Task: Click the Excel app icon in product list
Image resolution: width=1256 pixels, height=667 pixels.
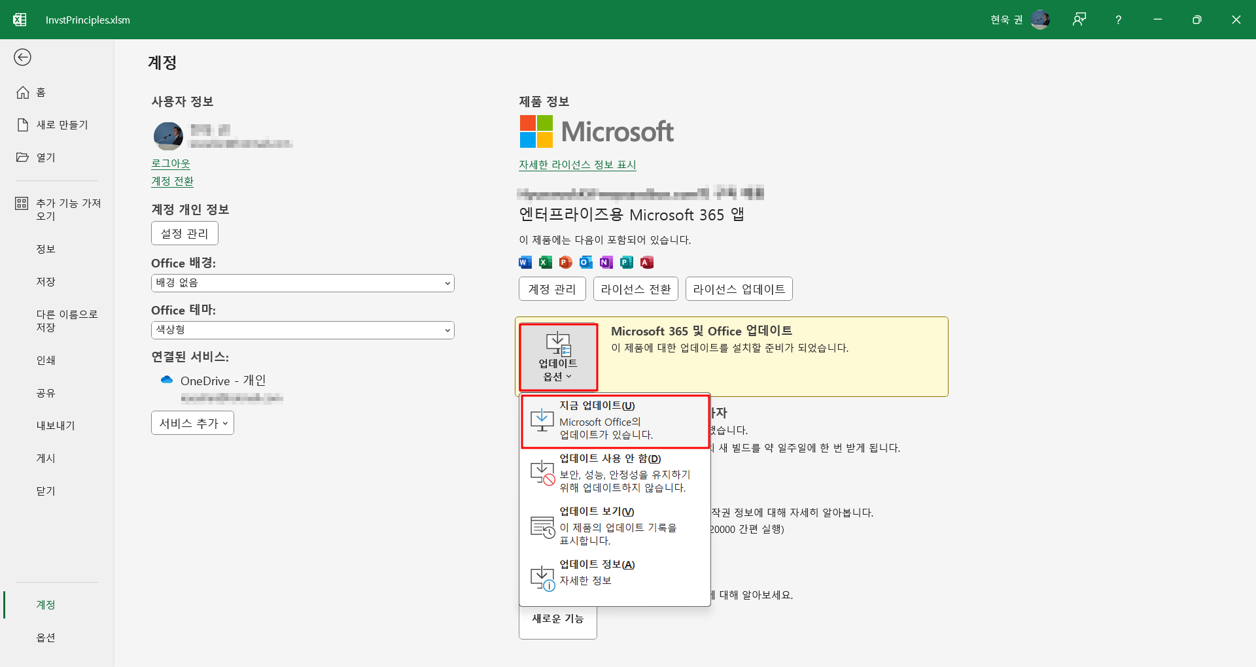Action: tap(546, 262)
